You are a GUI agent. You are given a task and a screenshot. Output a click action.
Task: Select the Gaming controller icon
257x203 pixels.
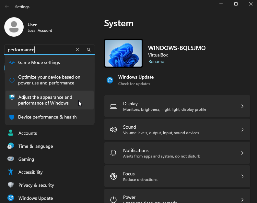11,159
